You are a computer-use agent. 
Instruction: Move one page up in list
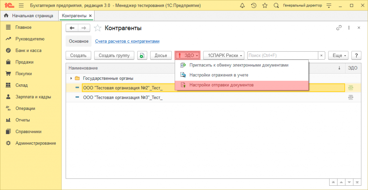pyautogui.click(x=341, y=182)
